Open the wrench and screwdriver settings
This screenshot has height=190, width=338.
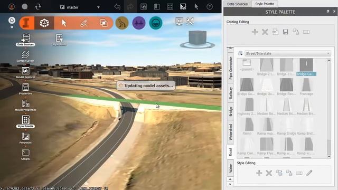(x=190, y=22)
